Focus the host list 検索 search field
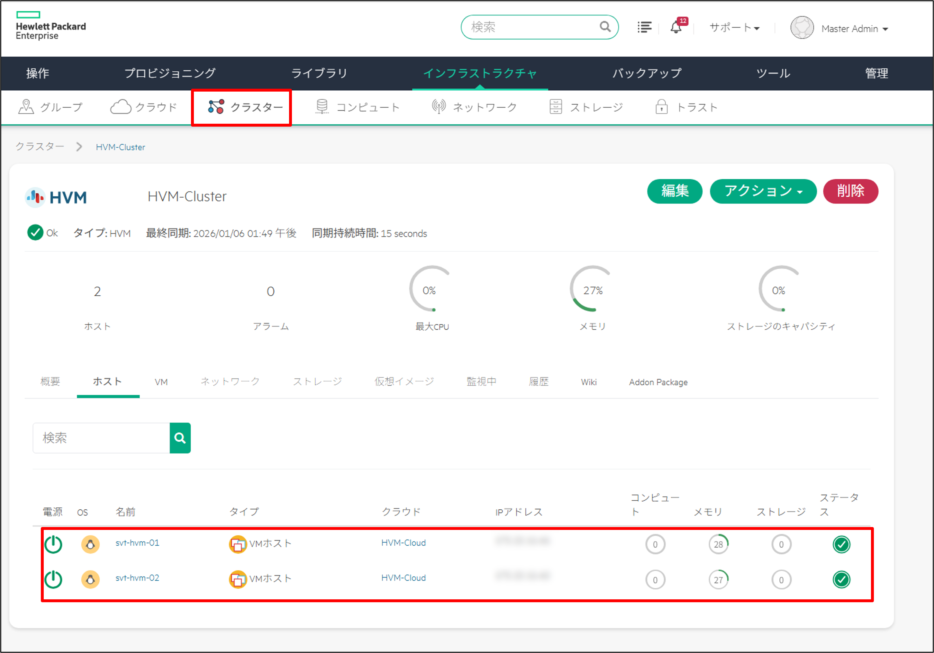 pyautogui.click(x=101, y=438)
